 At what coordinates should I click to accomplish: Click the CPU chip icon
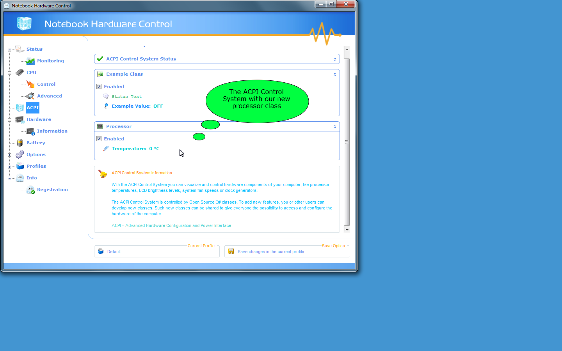pos(20,73)
